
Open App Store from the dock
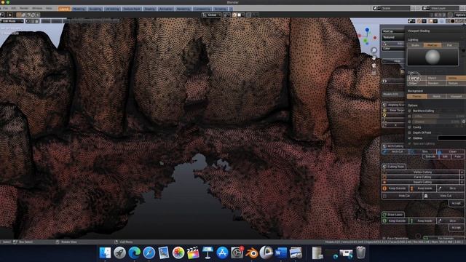coord(222,253)
